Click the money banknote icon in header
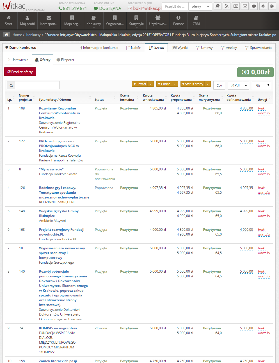 coord(236,6)
